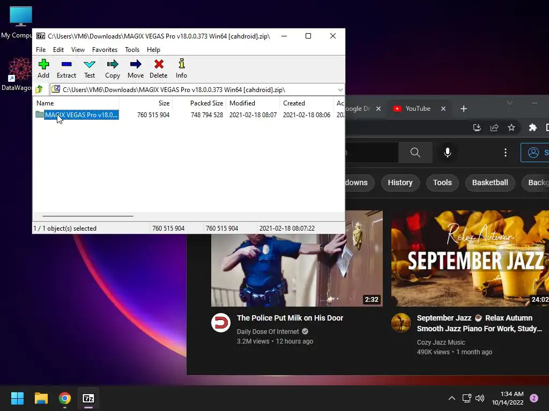This screenshot has height=411, width=549.
Task: Open The Police Put Milk video thumbnail
Action: [297, 270]
